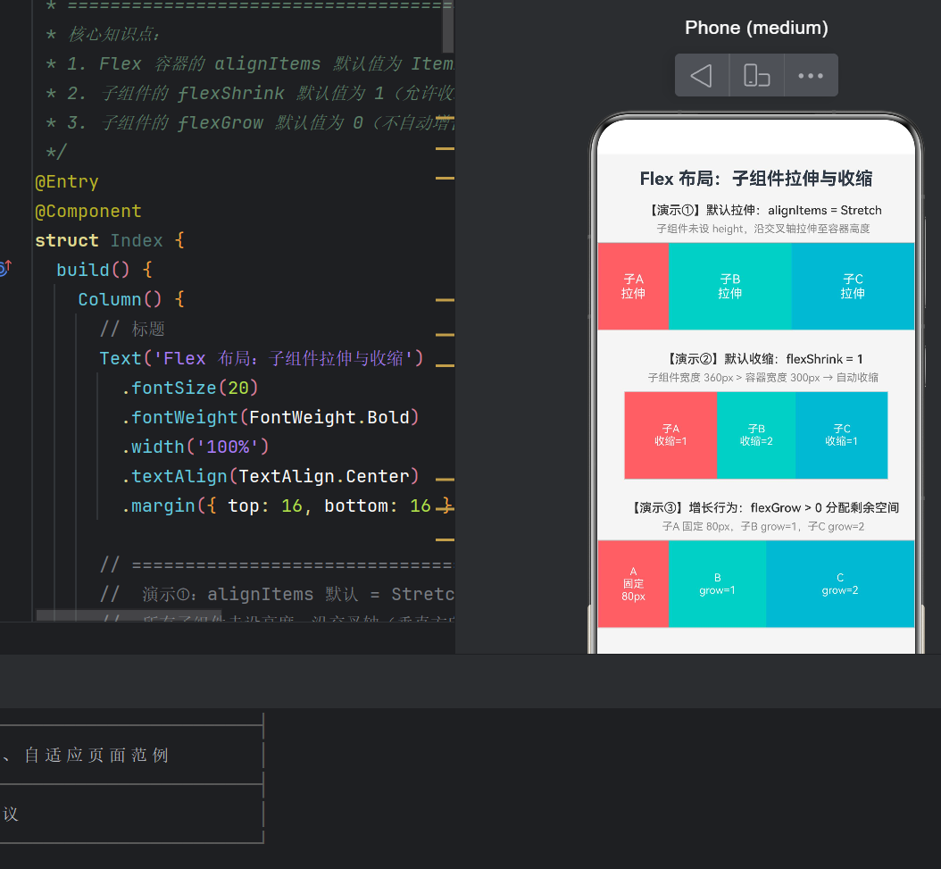This screenshot has width=941, height=869.
Task: Click the C grow=2 block
Action: pyautogui.click(x=840, y=584)
